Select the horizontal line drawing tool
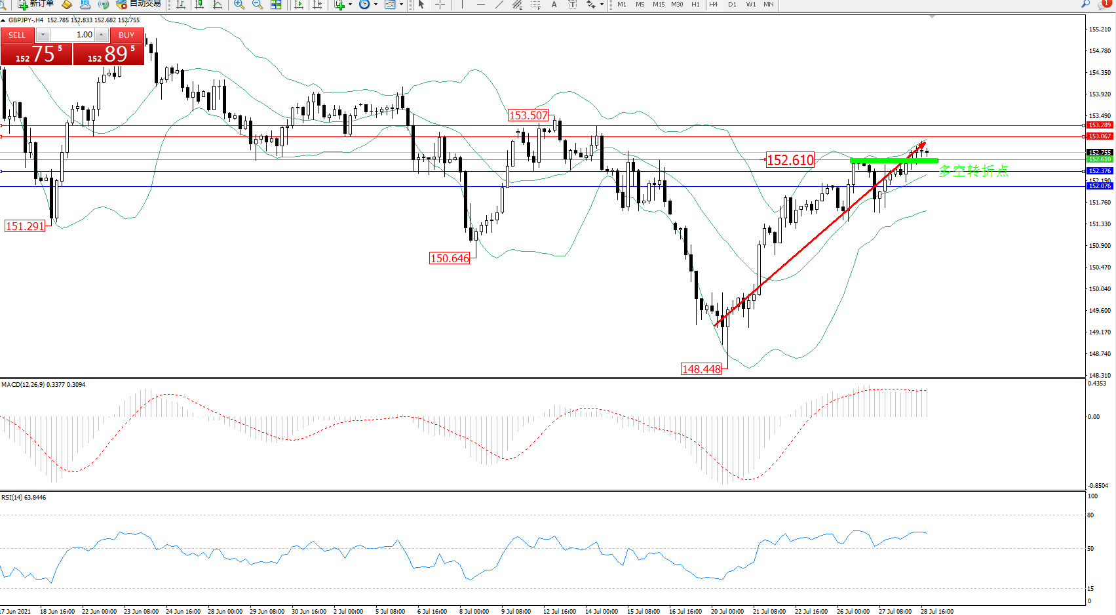 481,5
